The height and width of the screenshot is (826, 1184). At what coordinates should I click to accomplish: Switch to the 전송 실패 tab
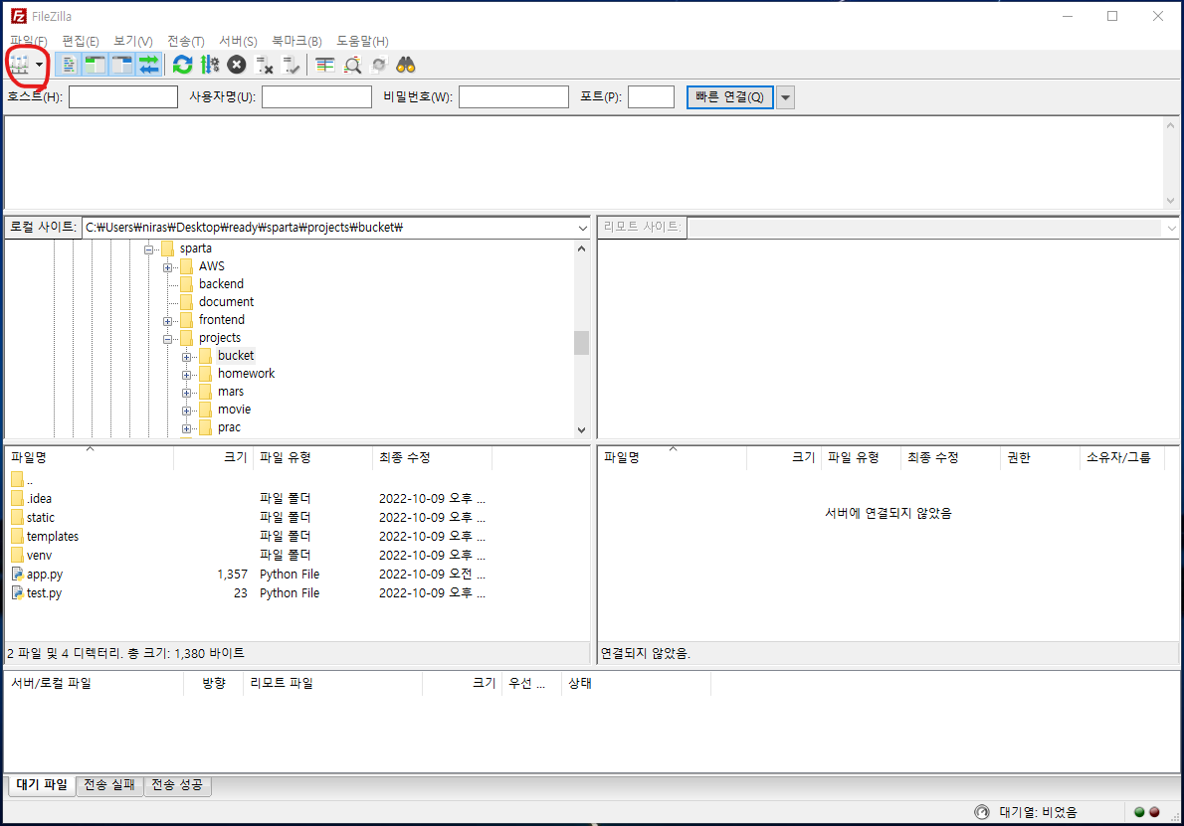coord(109,784)
